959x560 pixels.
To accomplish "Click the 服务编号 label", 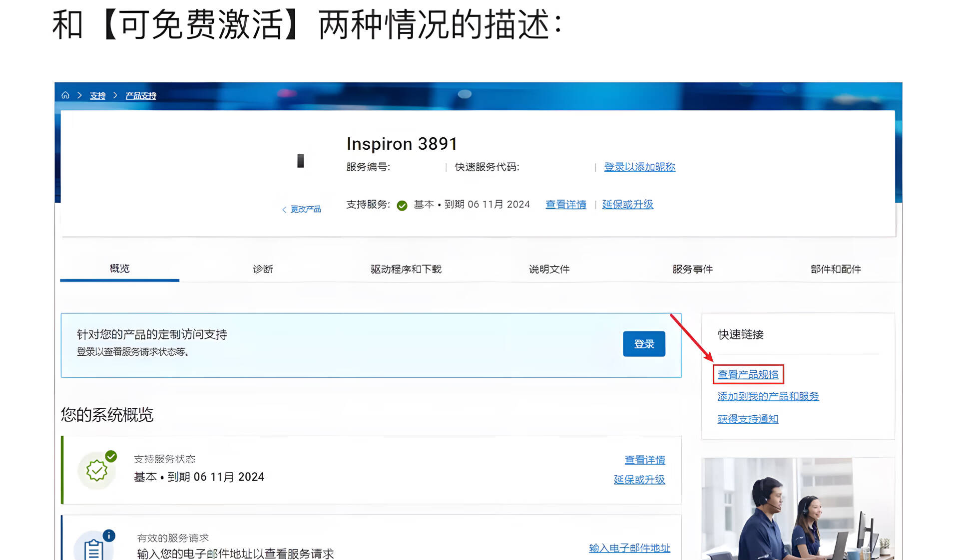I will [368, 167].
